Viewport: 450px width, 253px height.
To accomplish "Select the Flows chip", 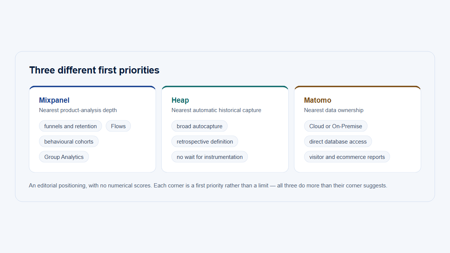I will click(118, 126).
